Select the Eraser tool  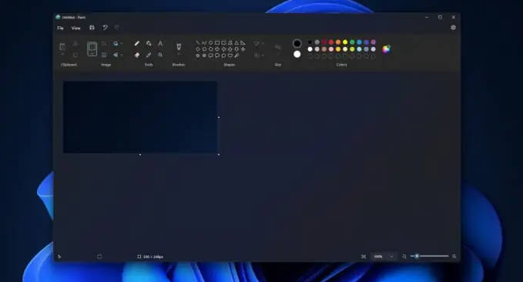pyautogui.click(x=137, y=55)
